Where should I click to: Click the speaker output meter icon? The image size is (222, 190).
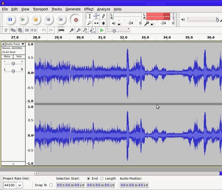[114, 23]
